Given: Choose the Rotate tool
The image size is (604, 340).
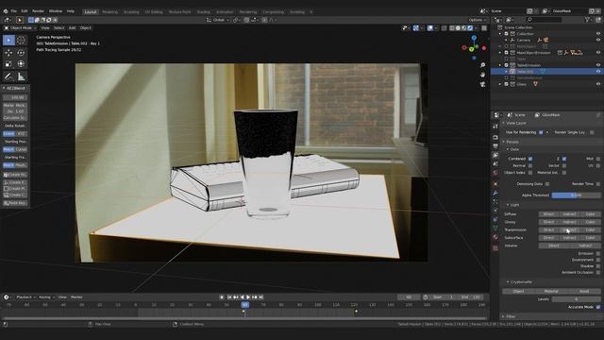Looking at the screenshot, I should point(21,53).
